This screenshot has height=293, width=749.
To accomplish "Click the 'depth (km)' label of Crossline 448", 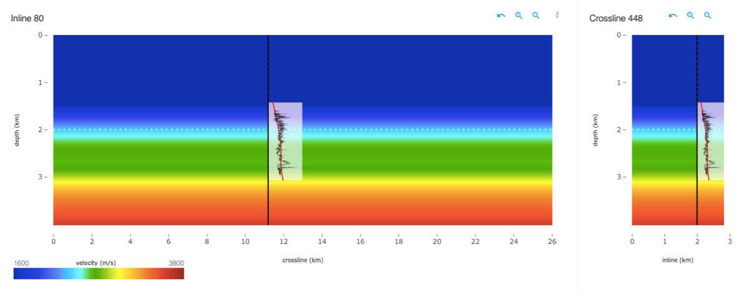I will 597,130.
